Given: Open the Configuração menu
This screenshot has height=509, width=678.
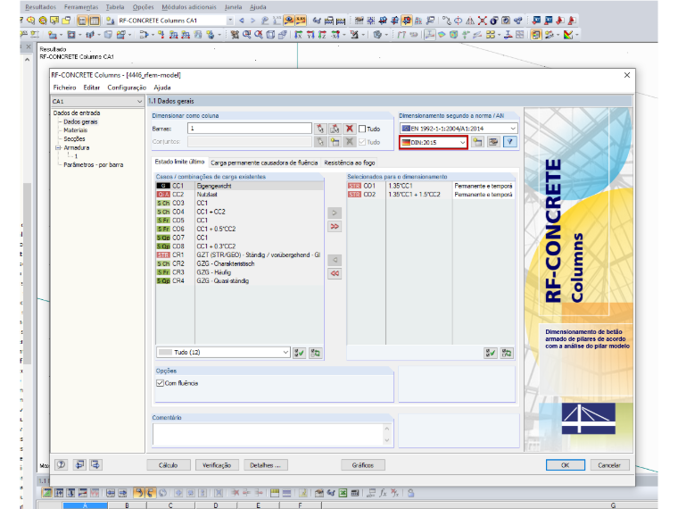Looking at the screenshot, I should click(x=127, y=88).
